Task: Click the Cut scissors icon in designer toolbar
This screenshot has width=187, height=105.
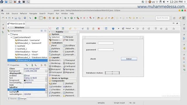Action: pyautogui.click(x=82, y=29)
